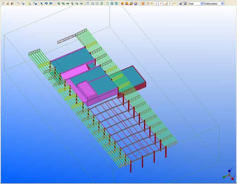
Task: Click the move linear arrow icon
Action: pyautogui.click(x=77, y=3)
